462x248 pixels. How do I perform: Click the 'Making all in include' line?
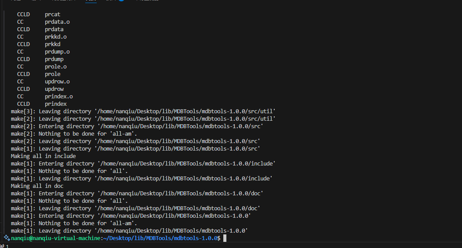[44, 156]
